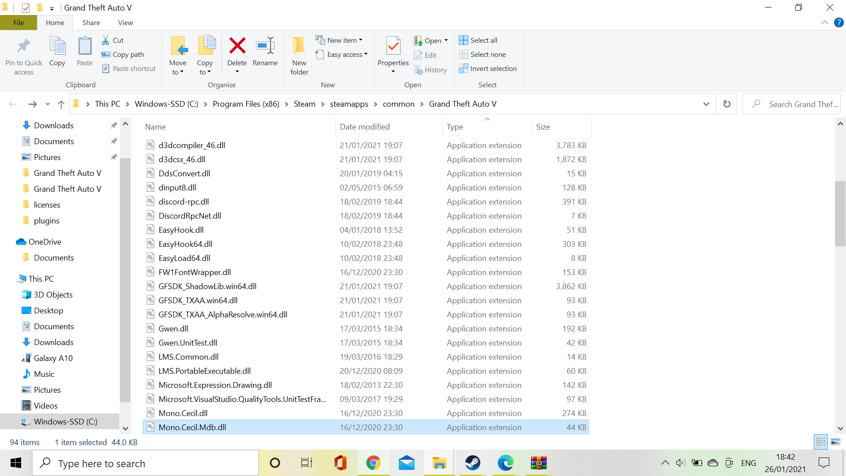Click the steamapps breadcrumb segment
This screenshot has height=476, width=846.
349,104
